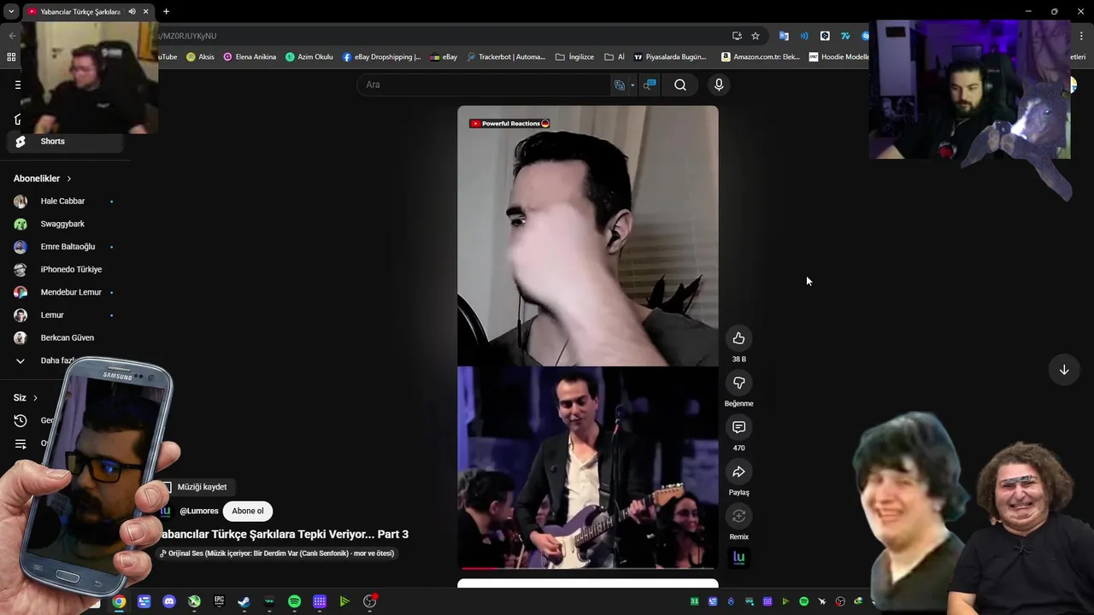1094x615 pixels.
Task: Expand Abonelikler subscriptions chevron
Action: (x=68, y=179)
